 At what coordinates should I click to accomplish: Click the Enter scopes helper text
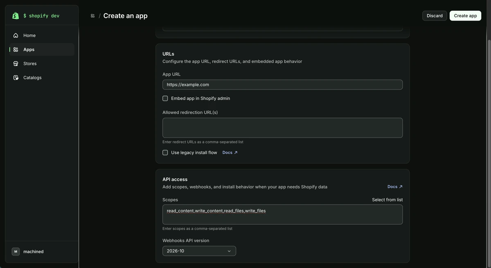(197, 229)
